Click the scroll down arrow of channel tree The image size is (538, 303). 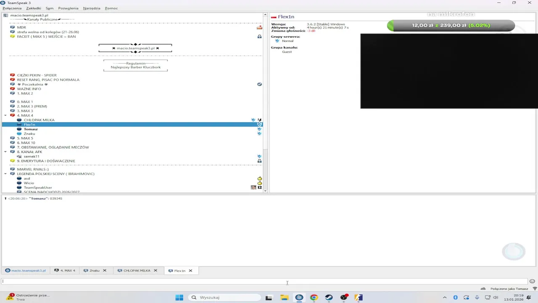265,191
